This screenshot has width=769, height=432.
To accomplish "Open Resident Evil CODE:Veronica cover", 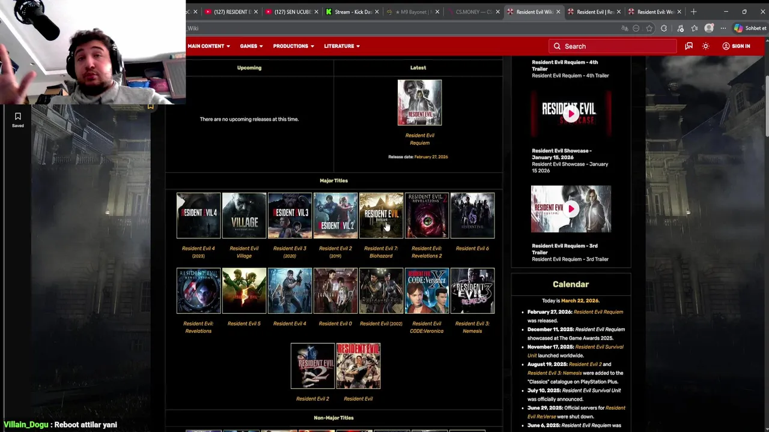I will [x=427, y=291].
